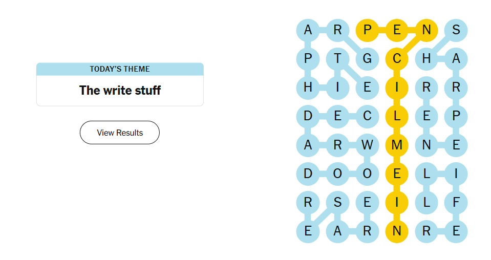Tap the blue letter C tile
The width and height of the screenshot is (491, 260).
pos(367,116)
